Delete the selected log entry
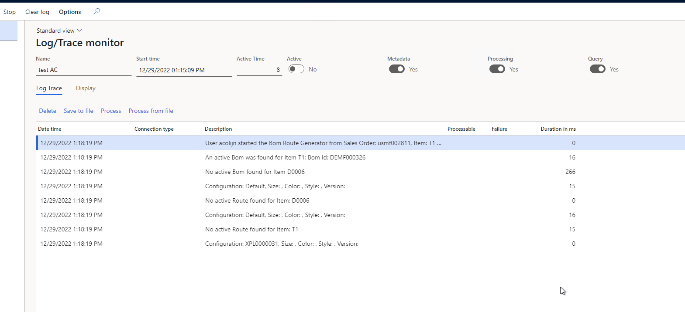Image resolution: width=685 pixels, height=312 pixels. point(48,111)
